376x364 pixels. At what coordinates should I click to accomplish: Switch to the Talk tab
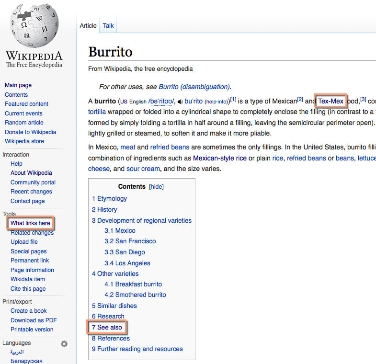tap(108, 26)
